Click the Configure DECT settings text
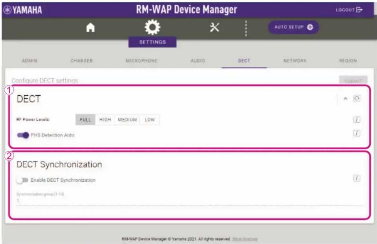377x244 pixels. coord(45,81)
